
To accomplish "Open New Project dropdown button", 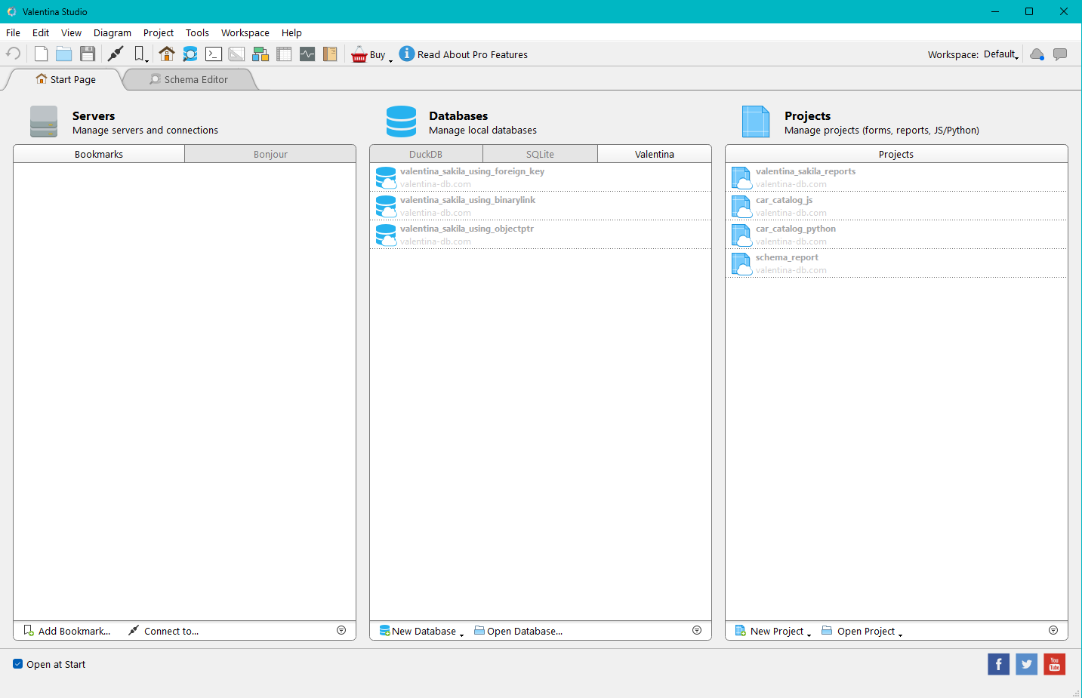I will [773, 631].
